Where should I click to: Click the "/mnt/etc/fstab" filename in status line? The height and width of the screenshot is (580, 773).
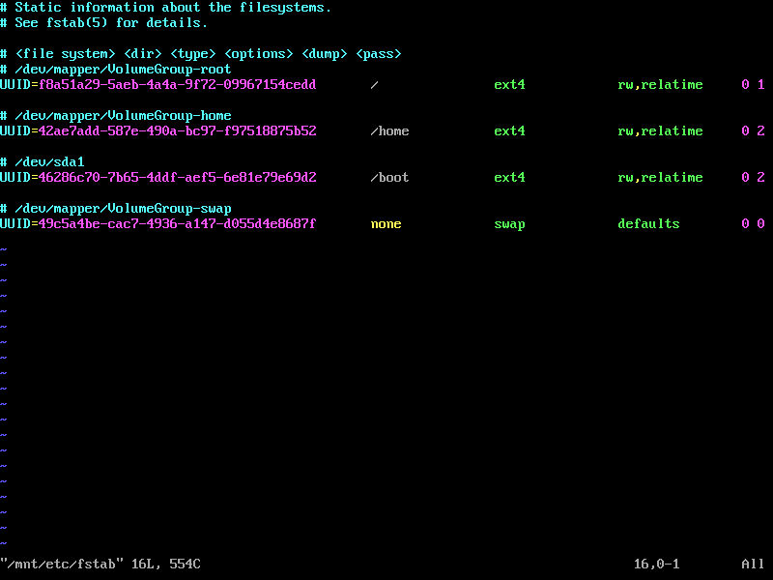click(62, 564)
